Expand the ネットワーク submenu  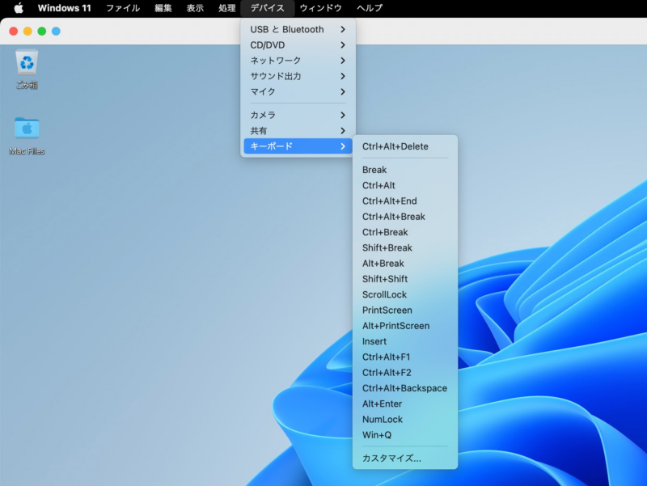tap(298, 61)
